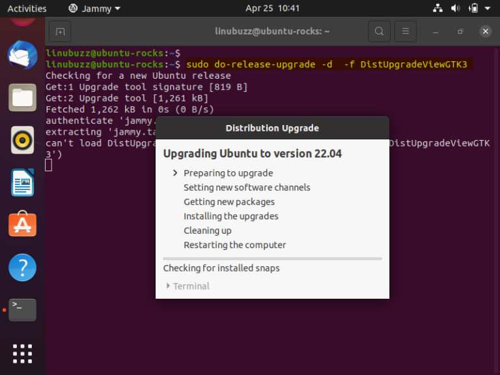The width and height of the screenshot is (500, 375).
Task: Minimize the terminal window
Action: (436, 31)
